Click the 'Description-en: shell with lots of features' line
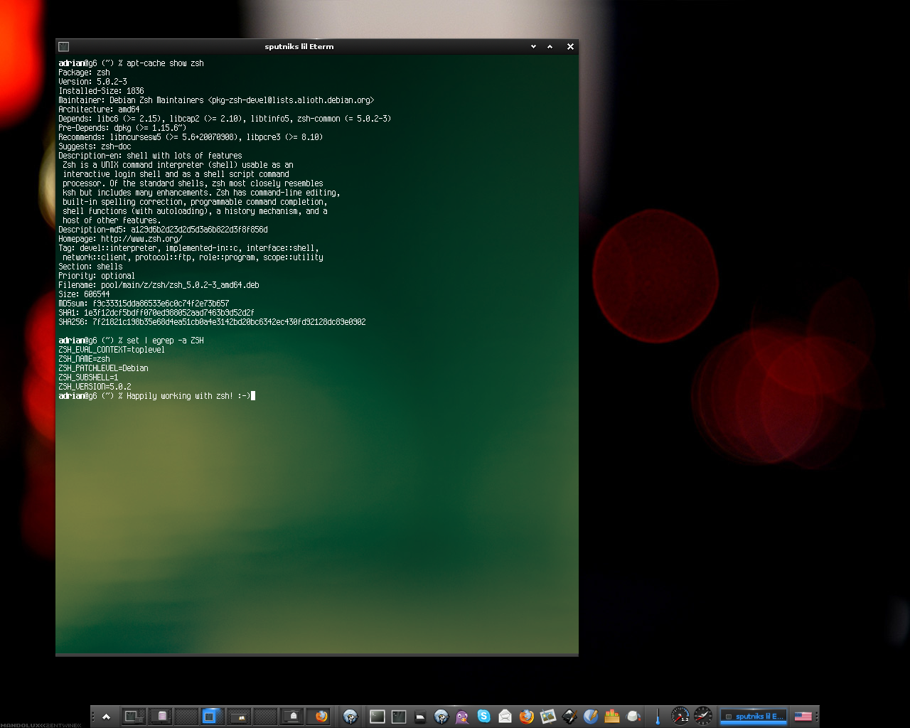Screen dimensions: 910x728 coord(150,156)
